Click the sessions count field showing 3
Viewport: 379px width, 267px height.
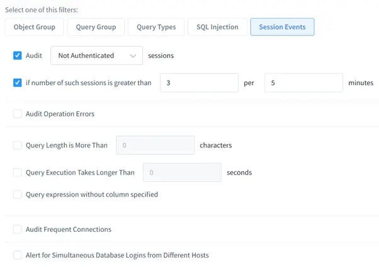[199, 82]
